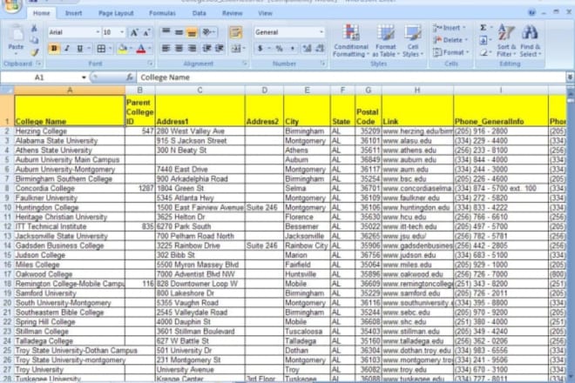Click the Increase Indent icon
The height and width of the screenshot is (383, 575).
[x=220, y=48]
